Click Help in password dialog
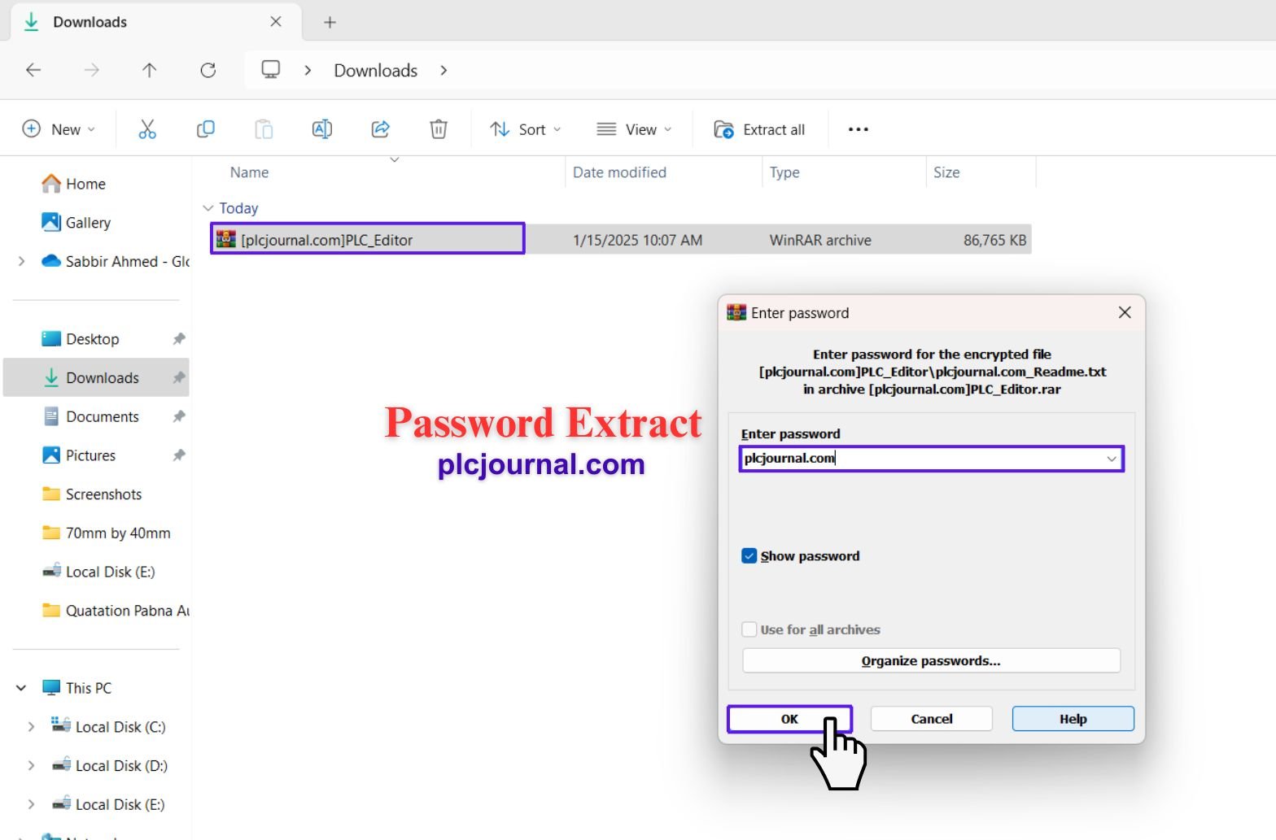 (1073, 719)
